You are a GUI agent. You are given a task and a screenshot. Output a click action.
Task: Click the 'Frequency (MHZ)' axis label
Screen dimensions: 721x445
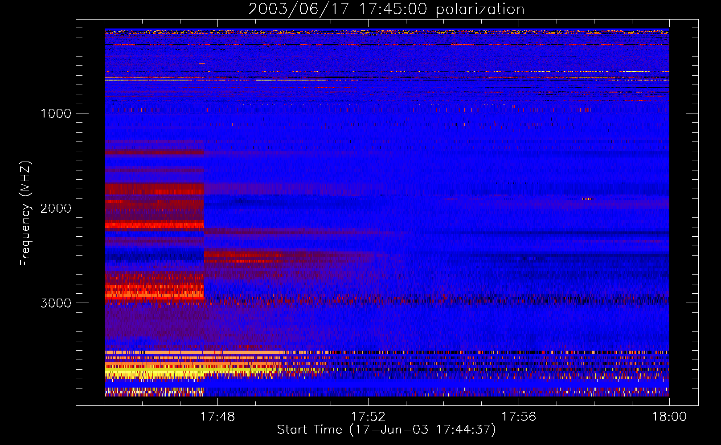26,214
